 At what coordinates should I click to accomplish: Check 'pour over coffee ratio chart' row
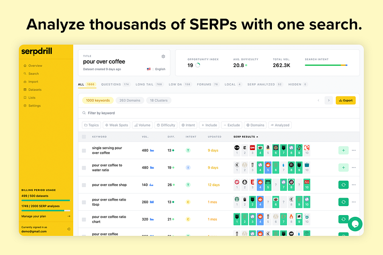(x=84, y=219)
